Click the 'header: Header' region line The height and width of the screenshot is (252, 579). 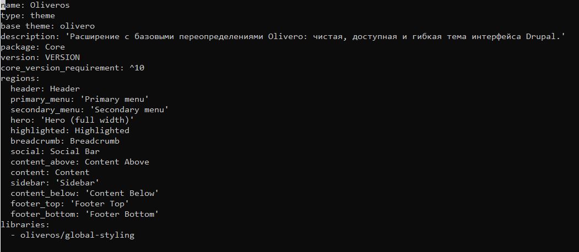pos(45,89)
